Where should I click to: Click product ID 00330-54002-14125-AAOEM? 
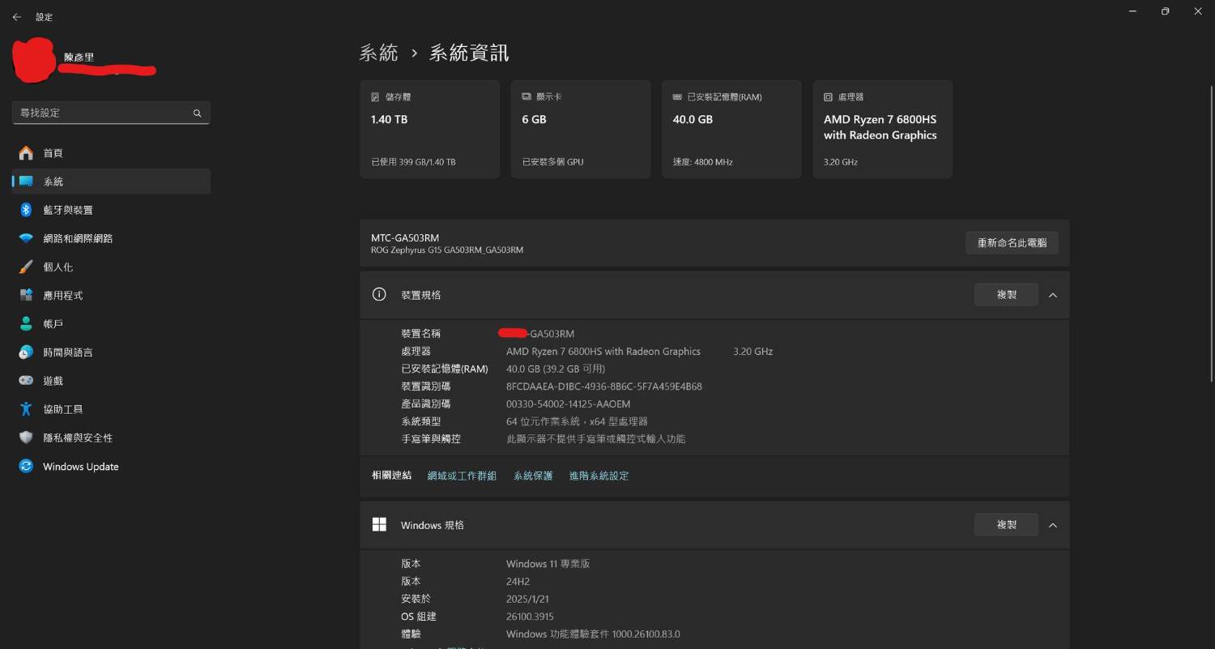tap(568, 403)
